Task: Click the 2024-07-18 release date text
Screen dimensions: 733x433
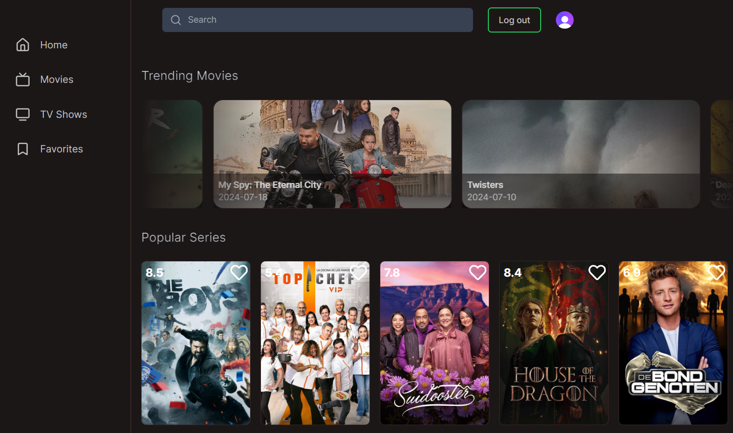Action: 243,197
